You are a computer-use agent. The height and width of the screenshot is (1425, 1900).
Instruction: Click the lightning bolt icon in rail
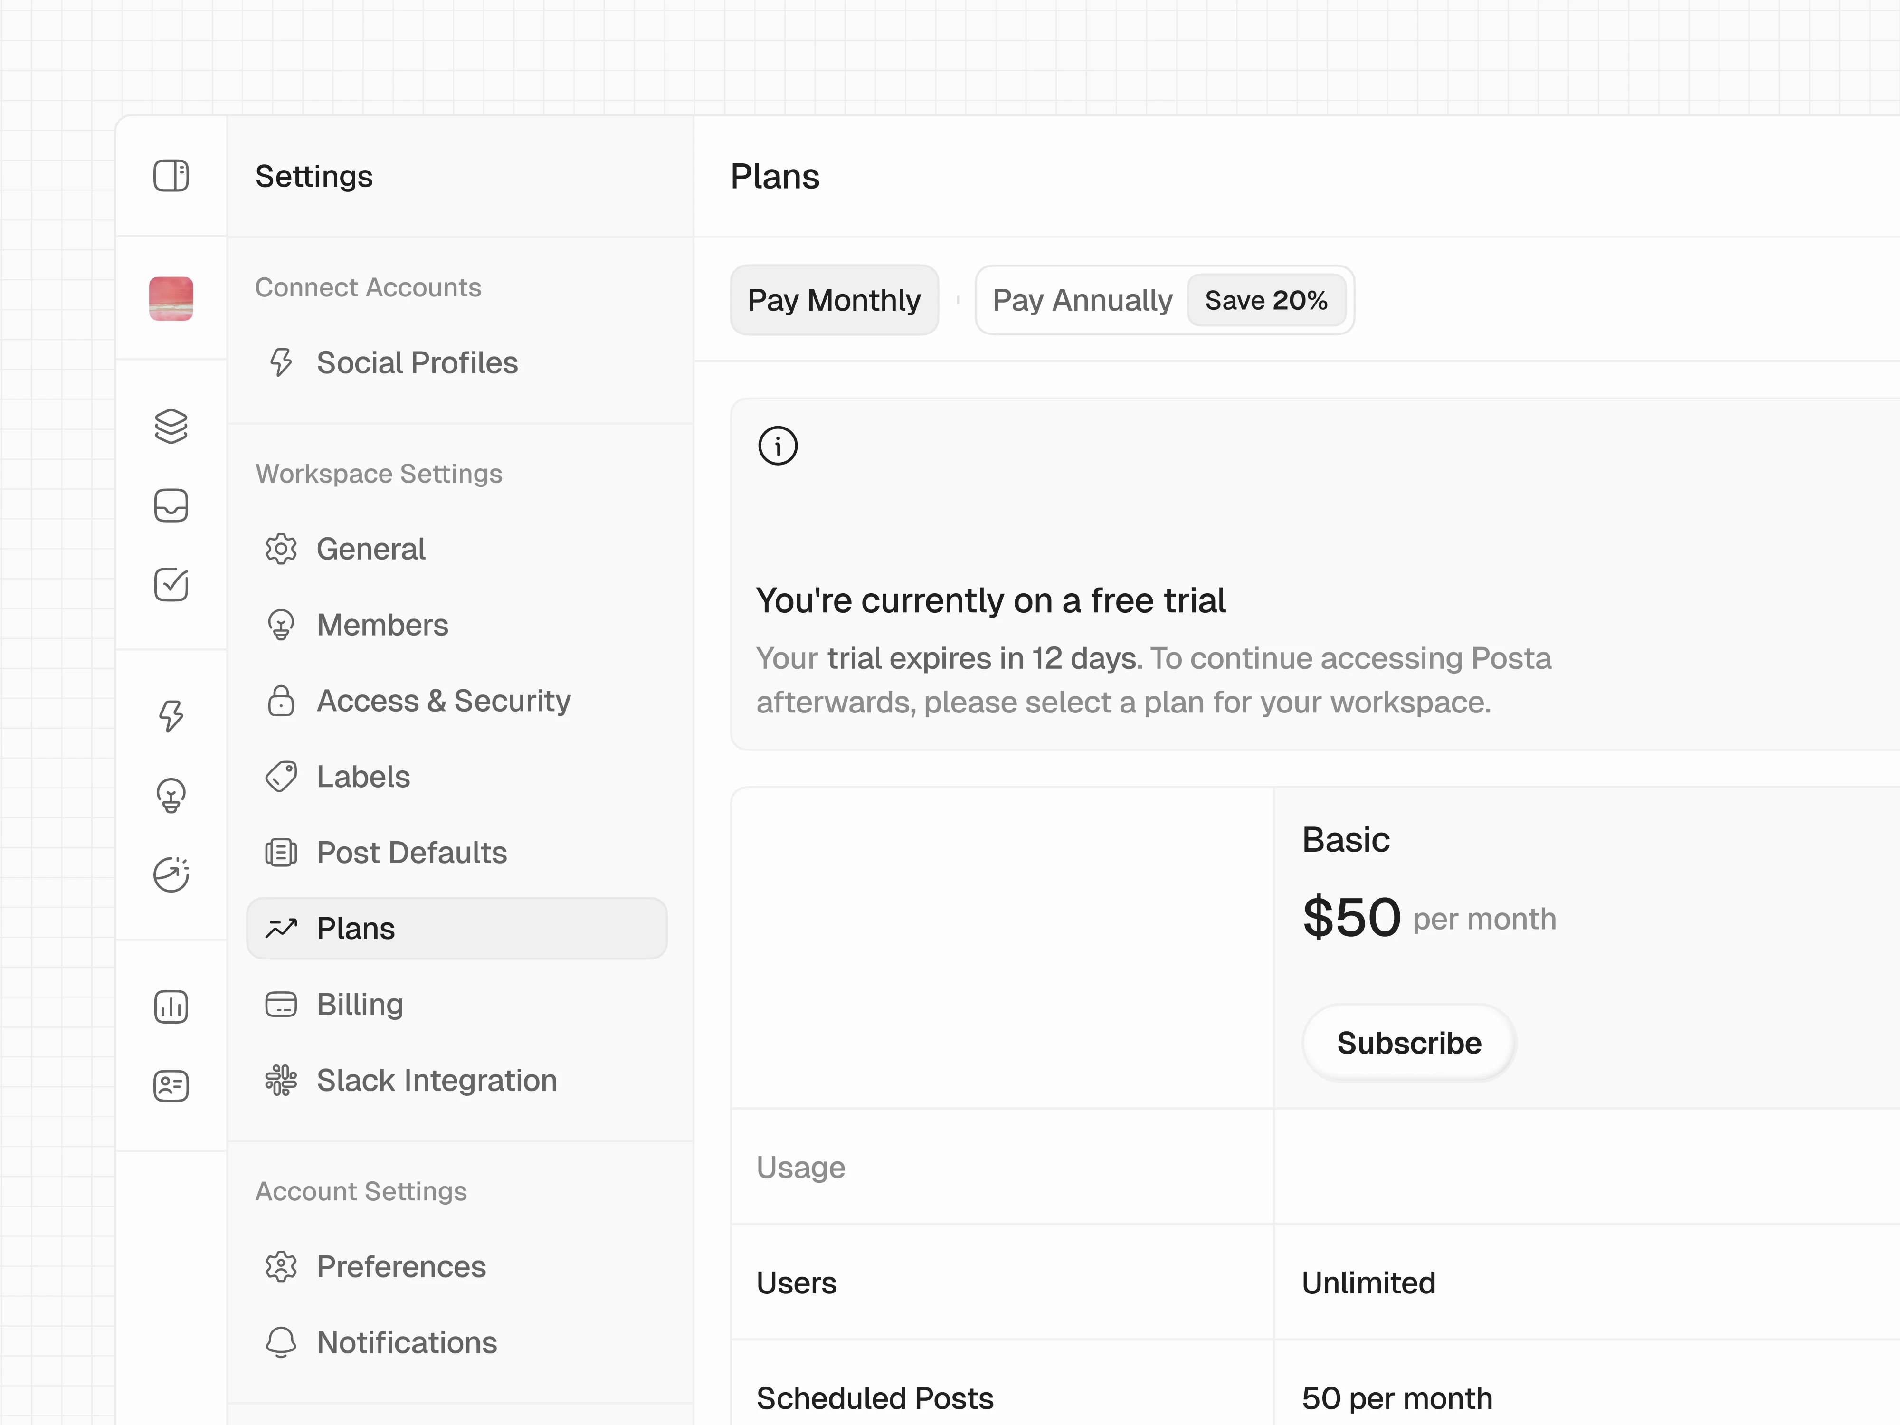171,715
